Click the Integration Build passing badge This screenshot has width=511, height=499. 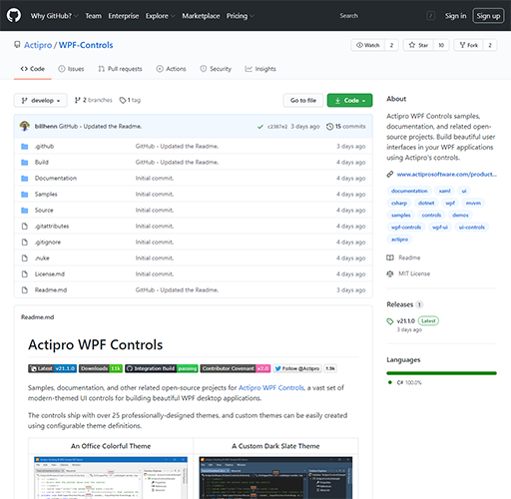(162, 368)
